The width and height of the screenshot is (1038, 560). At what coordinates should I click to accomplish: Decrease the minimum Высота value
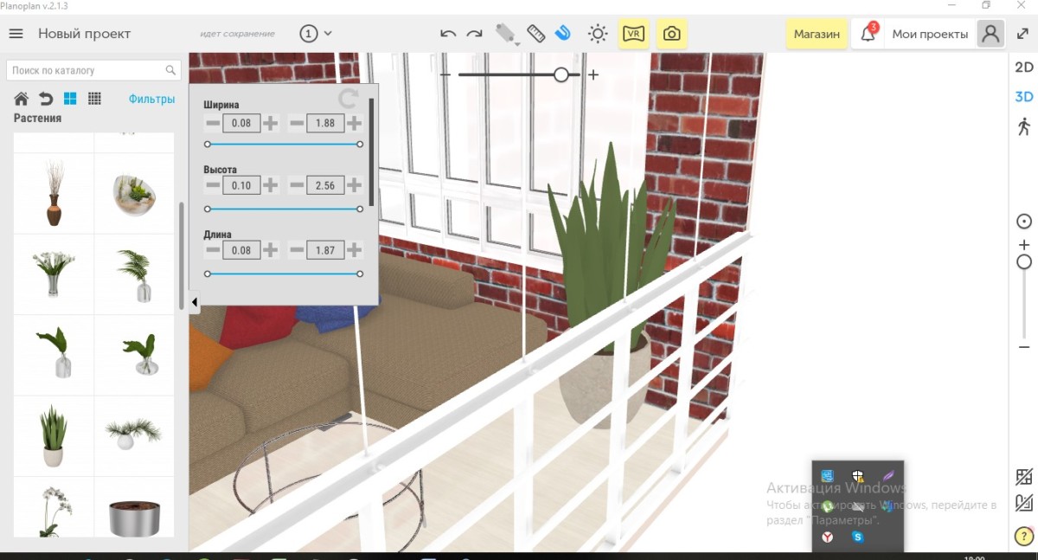[213, 185]
